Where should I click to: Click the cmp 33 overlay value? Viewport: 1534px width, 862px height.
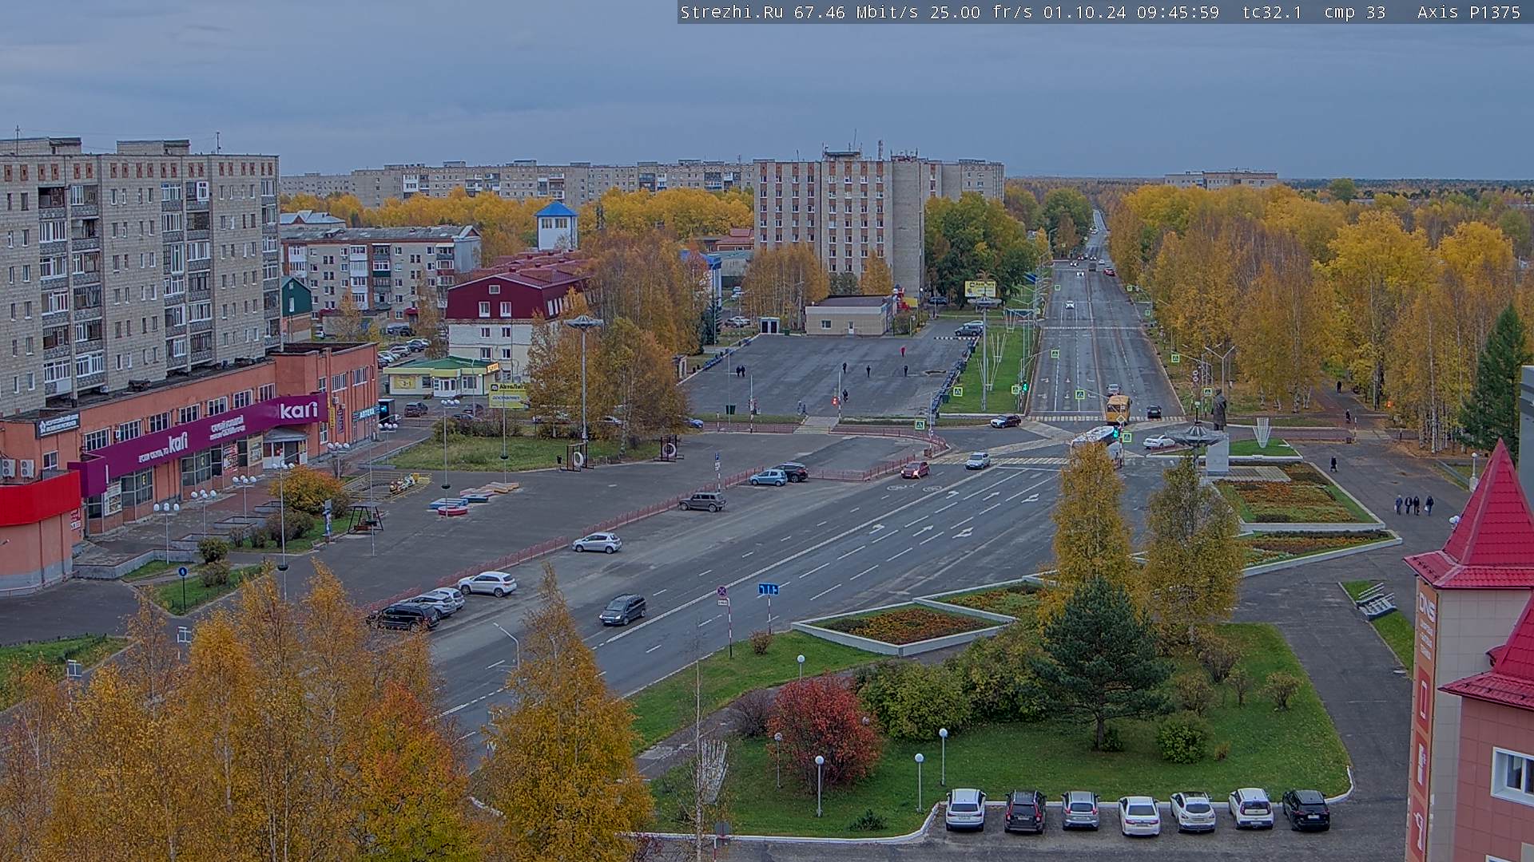1354,12
